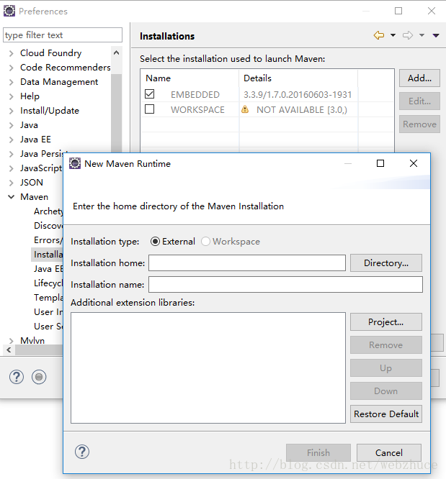Screen dimensions: 446x479
Task: Expand the Help tree node
Action: tap(12, 96)
